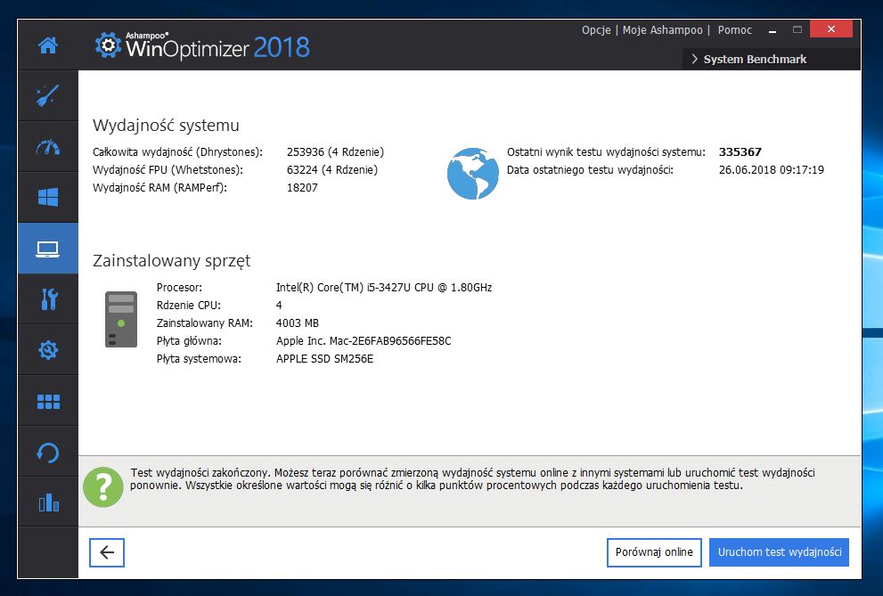Click the Ostatni wynik testu wydajności systemu label
883x596 pixels.
tap(606, 152)
